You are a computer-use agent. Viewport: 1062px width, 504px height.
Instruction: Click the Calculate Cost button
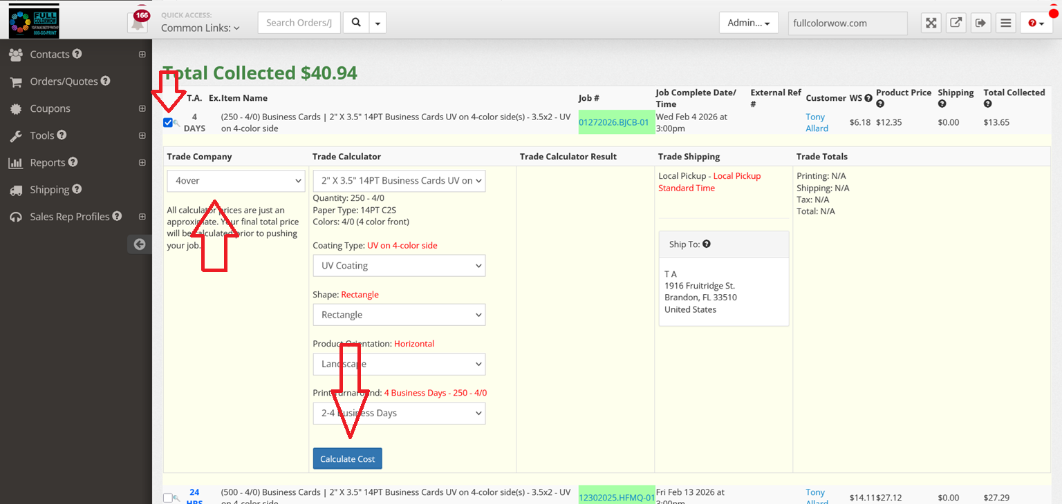(347, 459)
